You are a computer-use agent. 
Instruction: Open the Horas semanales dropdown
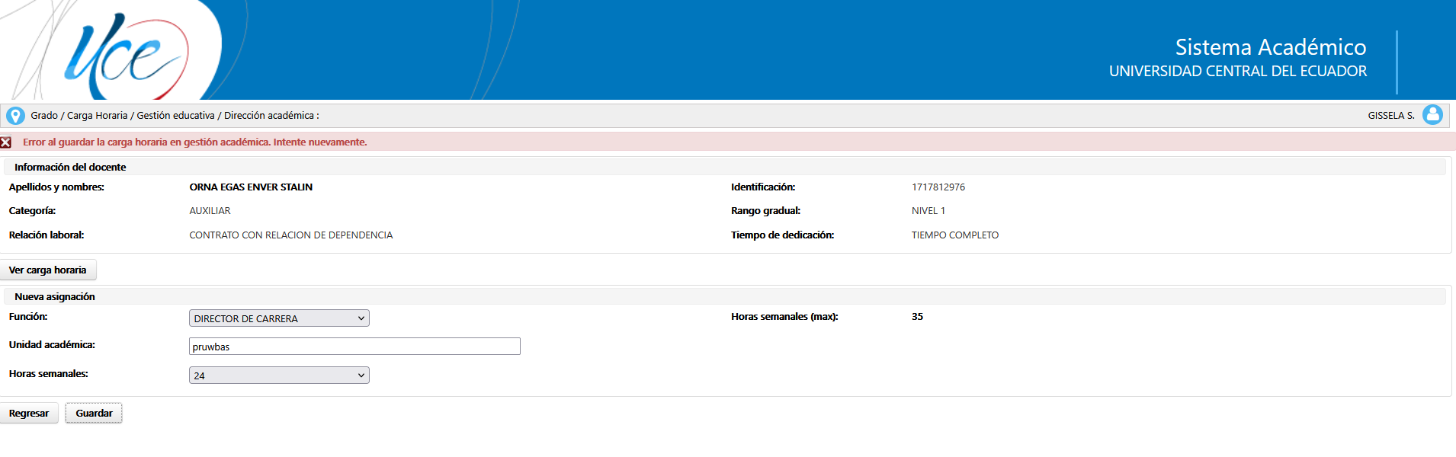(279, 376)
